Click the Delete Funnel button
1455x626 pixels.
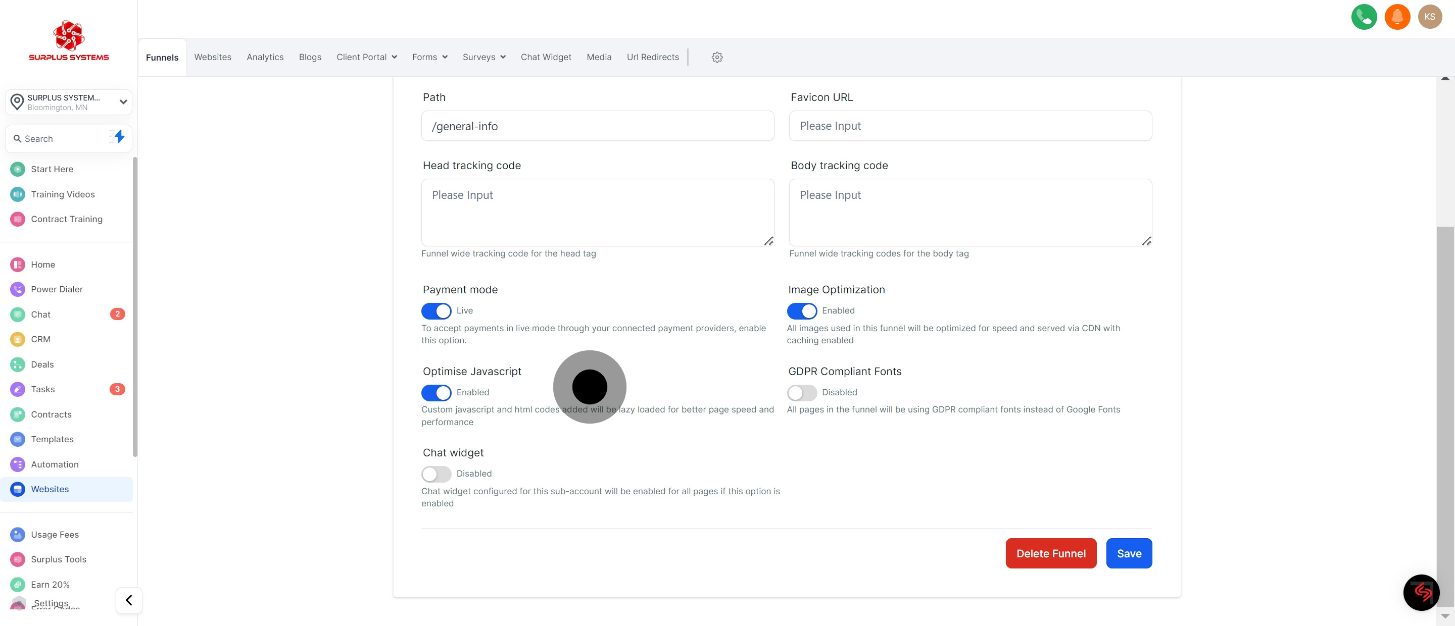pyautogui.click(x=1051, y=553)
